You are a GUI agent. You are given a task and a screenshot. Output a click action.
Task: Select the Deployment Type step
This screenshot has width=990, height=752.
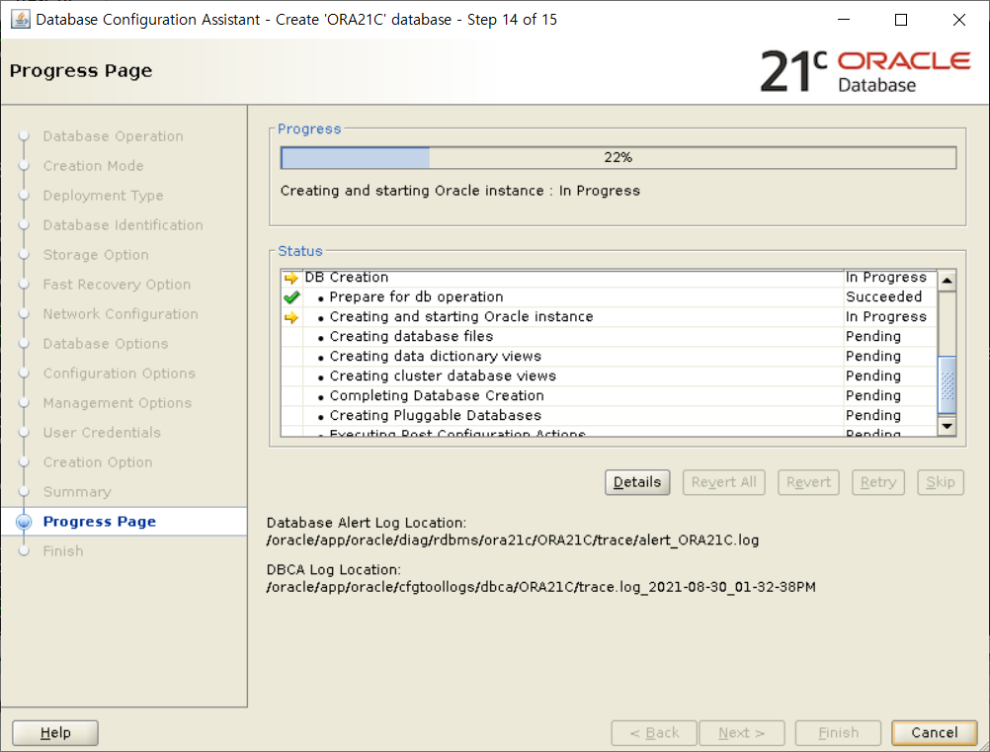coord(103,196)
